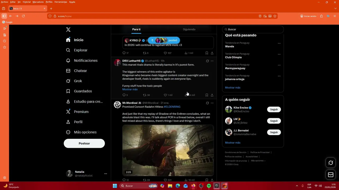Open Chatear messages section
This screenshot has width=339, height=190.
coord(77,71)
